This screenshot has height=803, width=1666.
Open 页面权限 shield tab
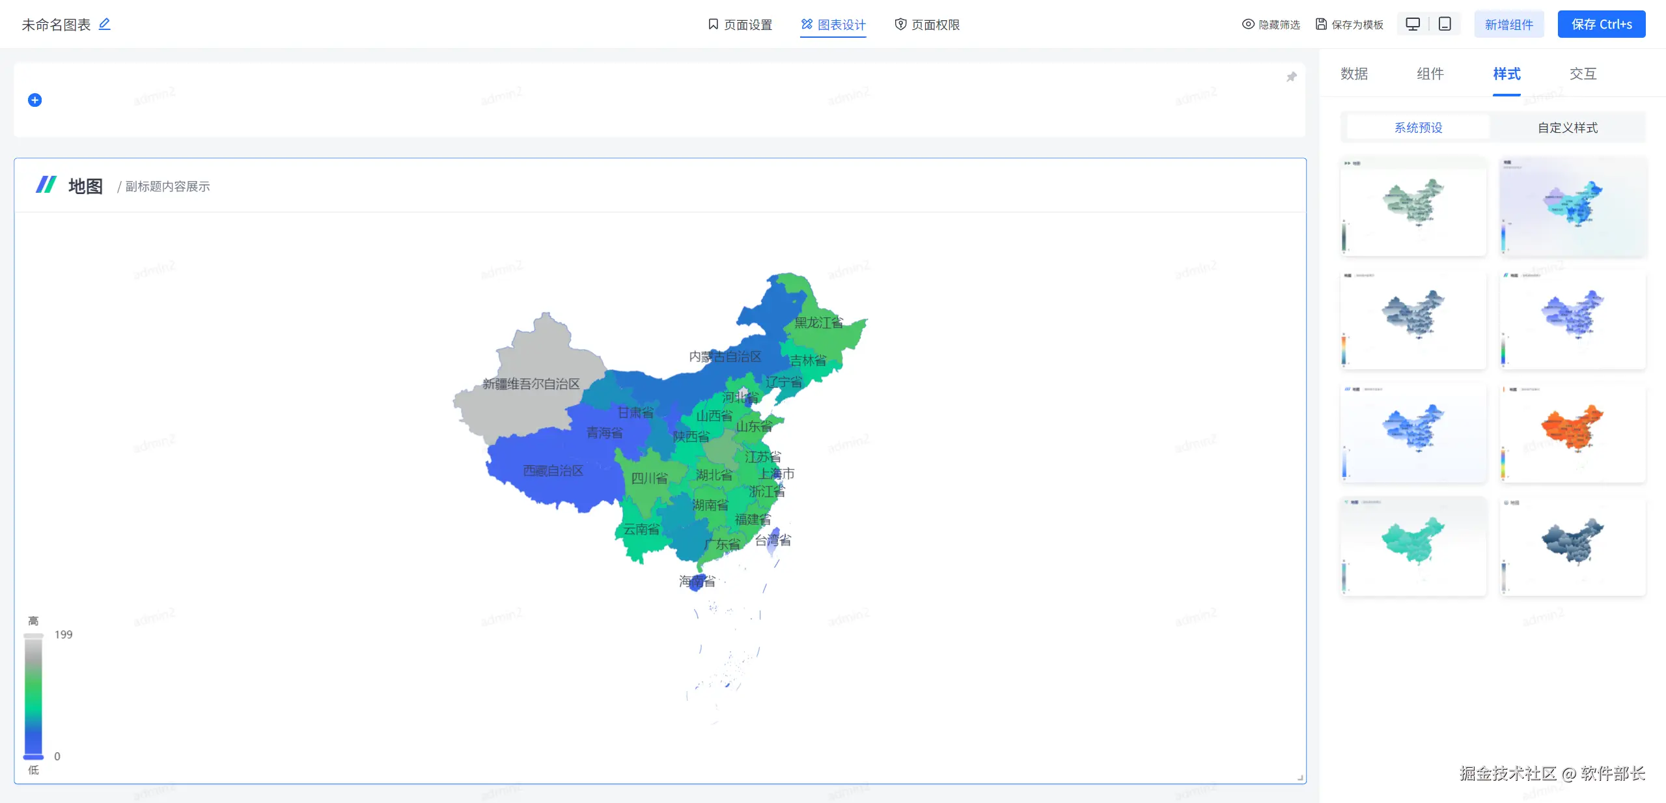927,25
